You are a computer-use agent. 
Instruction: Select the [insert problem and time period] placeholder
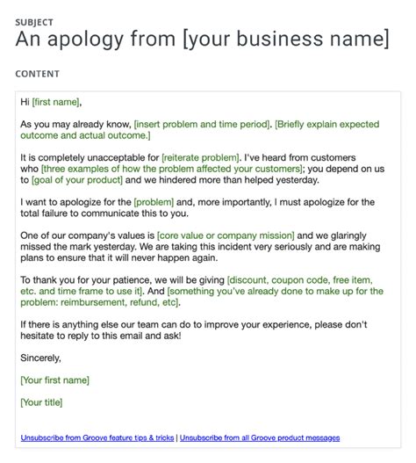[x=202, y=124]
